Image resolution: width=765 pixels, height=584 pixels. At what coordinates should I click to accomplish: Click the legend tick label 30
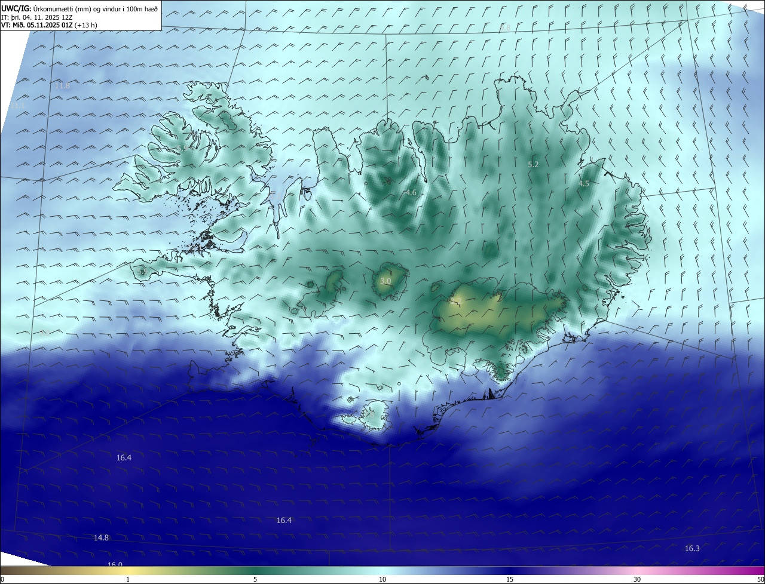coord(637,579)
